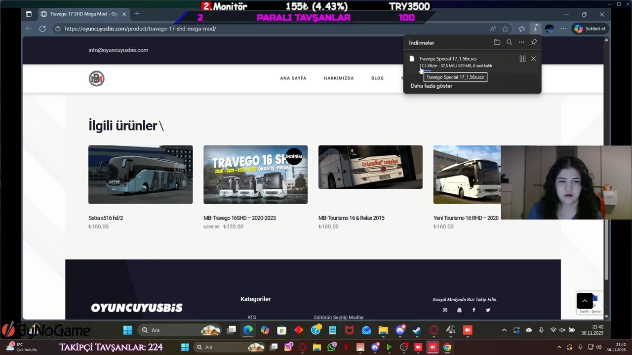
Task: Click the Twitter icon in the site footer
Action: point(488,310)
